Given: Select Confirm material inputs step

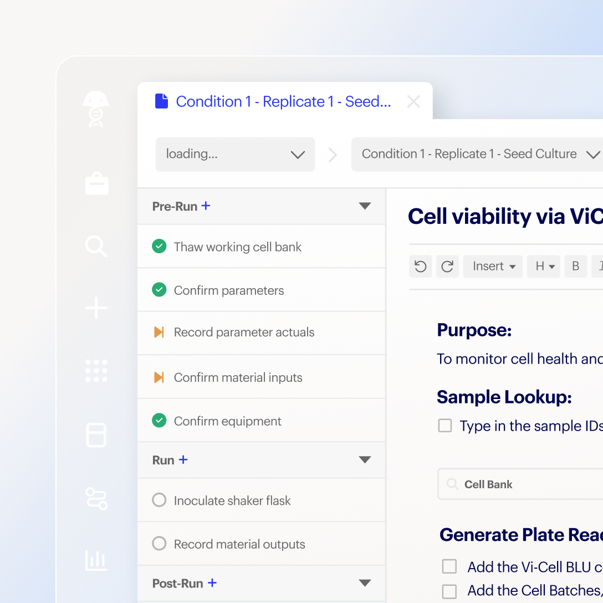Looking at the screenshot, I should pyautogui.click(x=262, y=377).
